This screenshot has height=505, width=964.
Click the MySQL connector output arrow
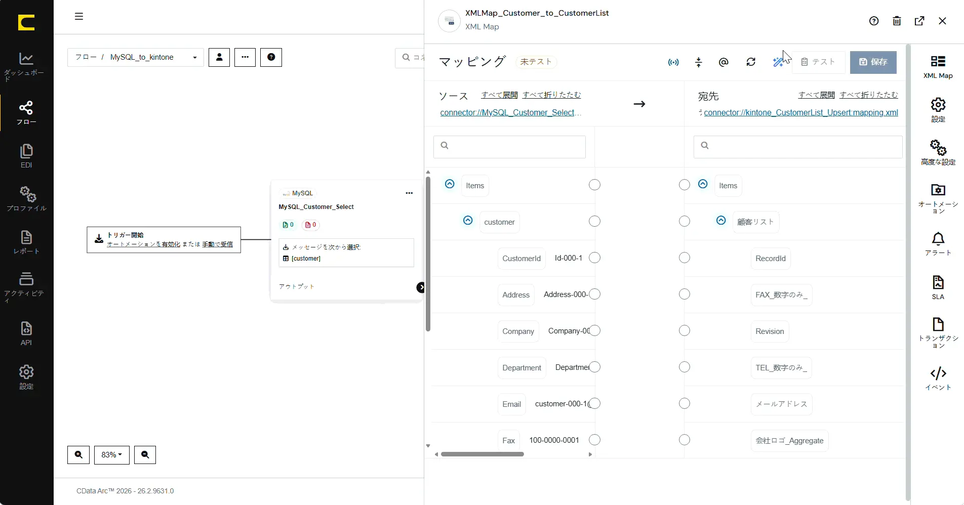(x=420, y=287)
